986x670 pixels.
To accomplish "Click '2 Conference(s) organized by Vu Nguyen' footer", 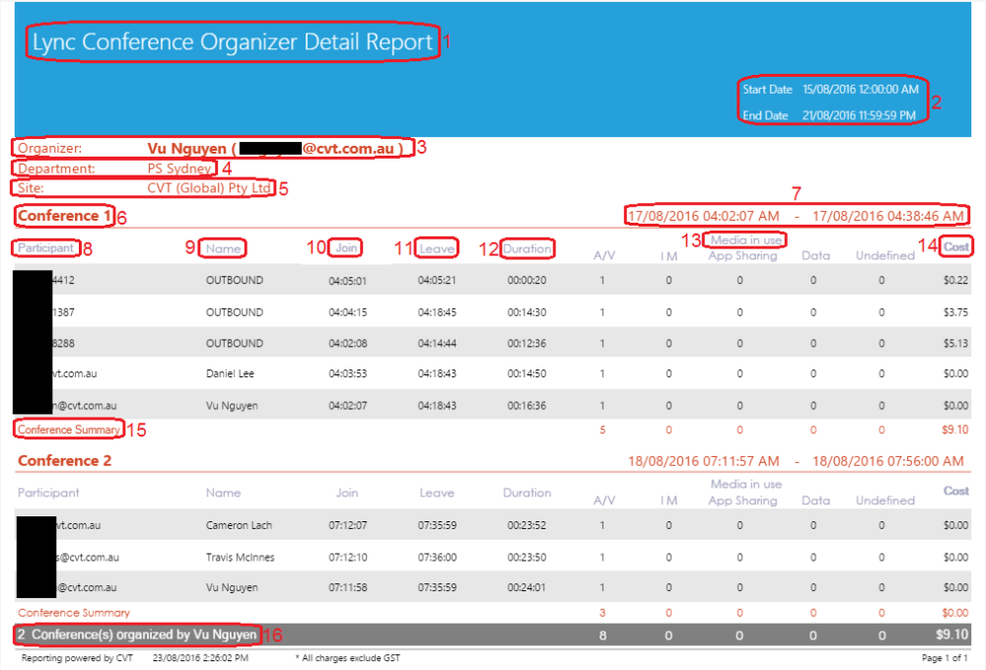I will [137, 635].
